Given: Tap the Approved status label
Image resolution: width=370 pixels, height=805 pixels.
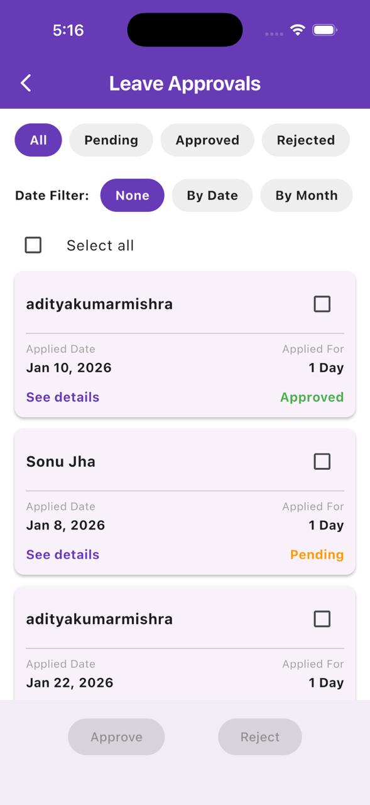Looking at the screenshot, I should [312, 397].
